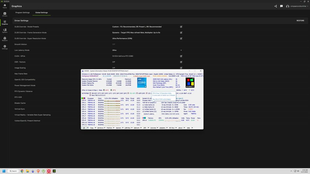Viewport: 310px width, 174px height.
Task: Switch to the Program Settings tab
Action: 23,12
